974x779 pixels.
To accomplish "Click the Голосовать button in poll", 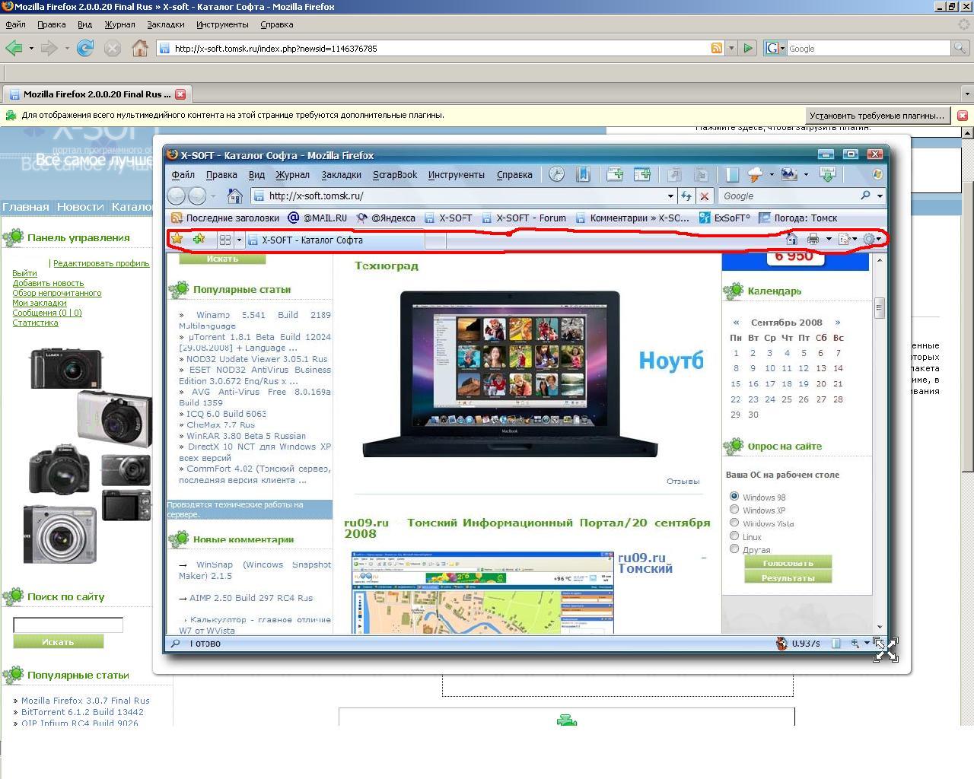I will pos(788,563).
